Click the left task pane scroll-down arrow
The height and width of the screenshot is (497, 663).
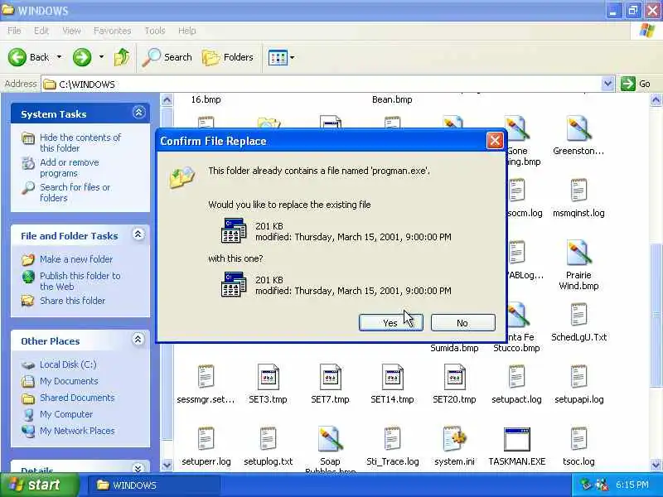pos(167,465)
